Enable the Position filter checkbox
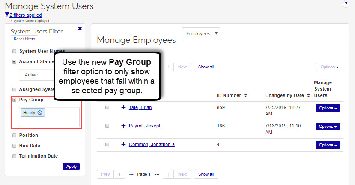Screen dimensions: 355x185 click(x=14, y=135)
